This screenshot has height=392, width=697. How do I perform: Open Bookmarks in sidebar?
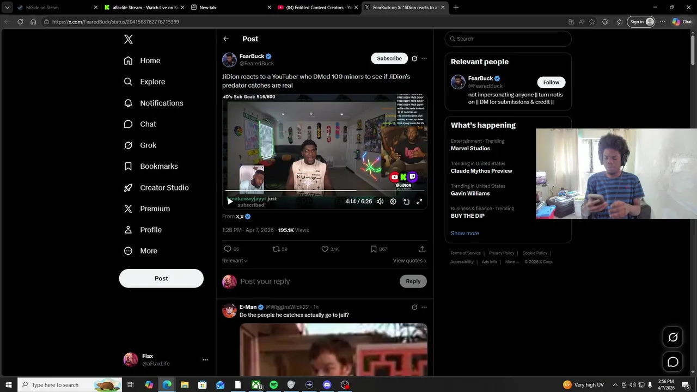pos(151,166)
